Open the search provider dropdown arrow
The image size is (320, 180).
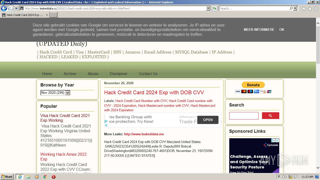(295, 8)
